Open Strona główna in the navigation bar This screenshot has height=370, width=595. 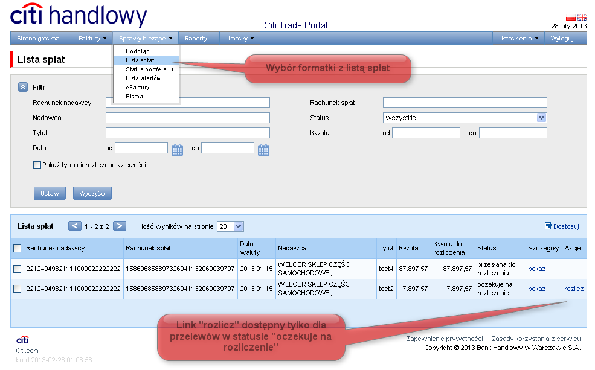point(38,38)
